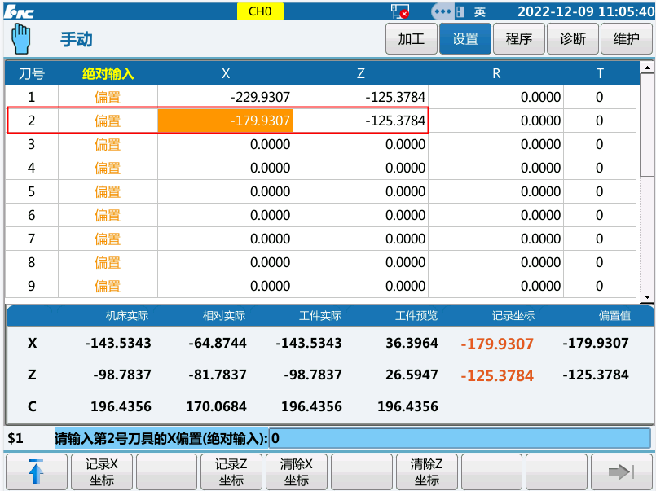Screen dimensions: 656x491
Task: Open the 程序 program tab
Action: click(519, 39)
